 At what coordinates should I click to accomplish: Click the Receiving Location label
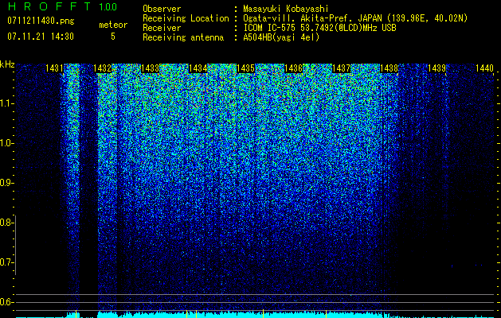click(x=186, y=18)
